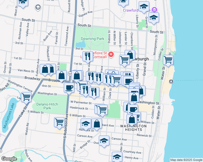Click the Downing Park label
203x162 pixels.
click(x=93, y=39)
